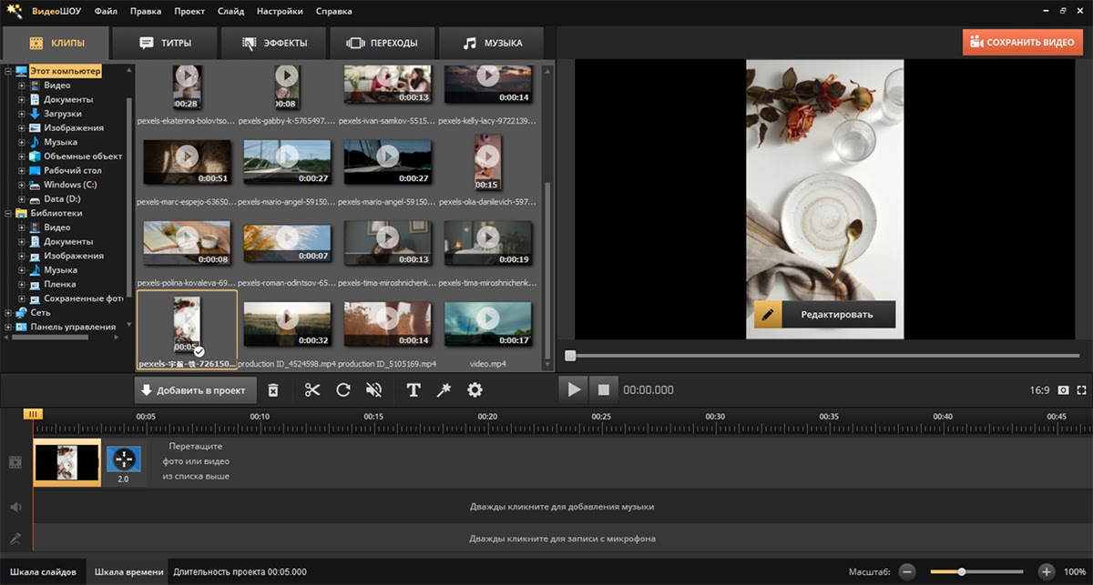Click the Длительность проекта 00:05.000 text
Screen dimensions: 1093x585
240,572
